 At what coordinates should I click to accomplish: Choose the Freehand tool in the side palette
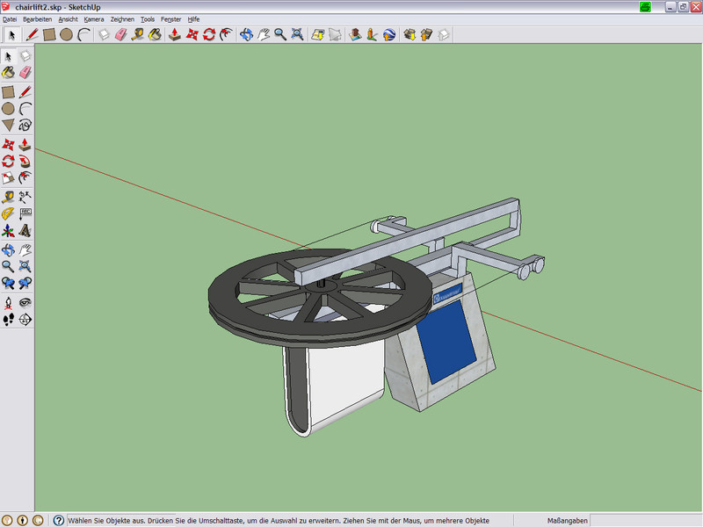pyautogui.click(x=25, y=125)
